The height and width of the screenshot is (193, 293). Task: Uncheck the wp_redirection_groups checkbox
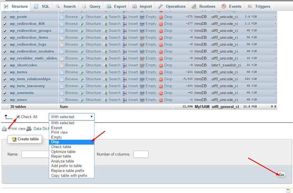(5, 31)
